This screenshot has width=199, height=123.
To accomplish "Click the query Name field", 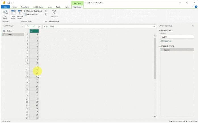I will click(x=177, y=37).
